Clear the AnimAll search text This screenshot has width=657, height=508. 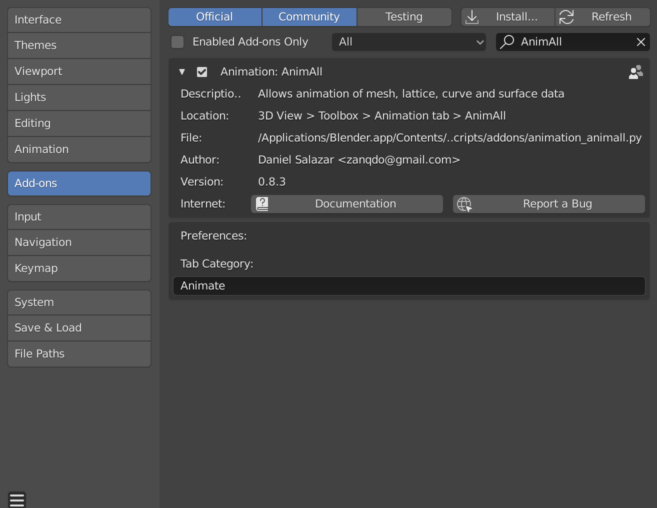640,42
